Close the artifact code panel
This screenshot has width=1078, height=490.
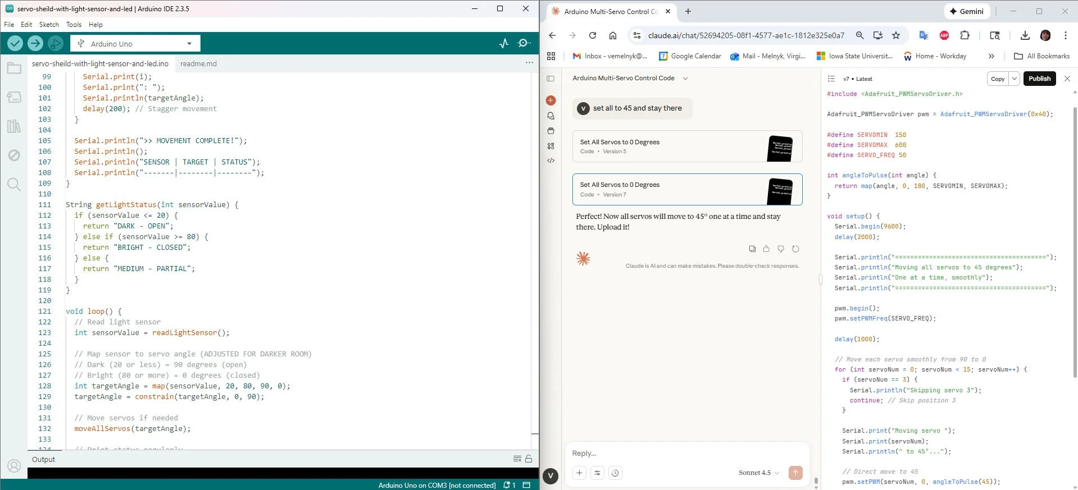pyautogui.click(x=1067, y=79)
